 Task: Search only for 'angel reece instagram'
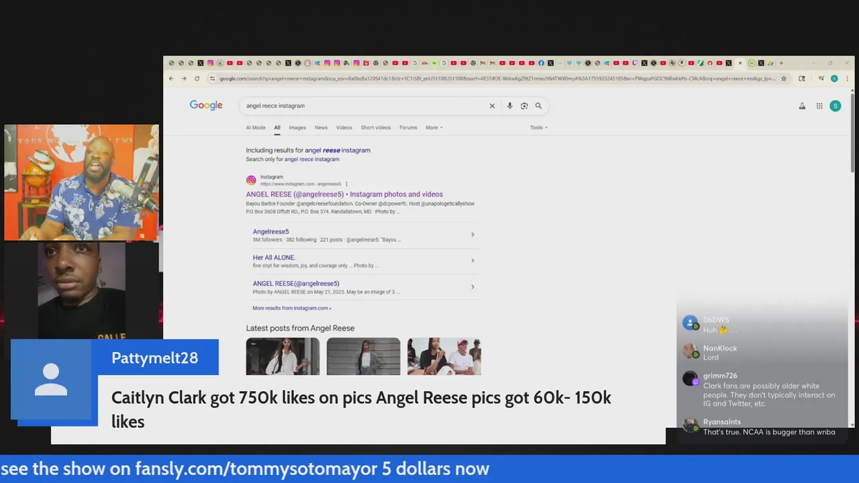(x=312, y=159)
